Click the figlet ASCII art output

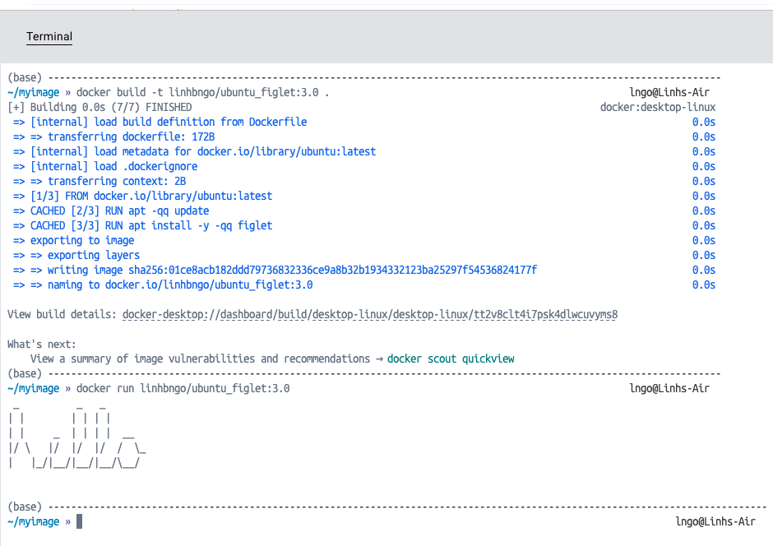click(76, 436)
